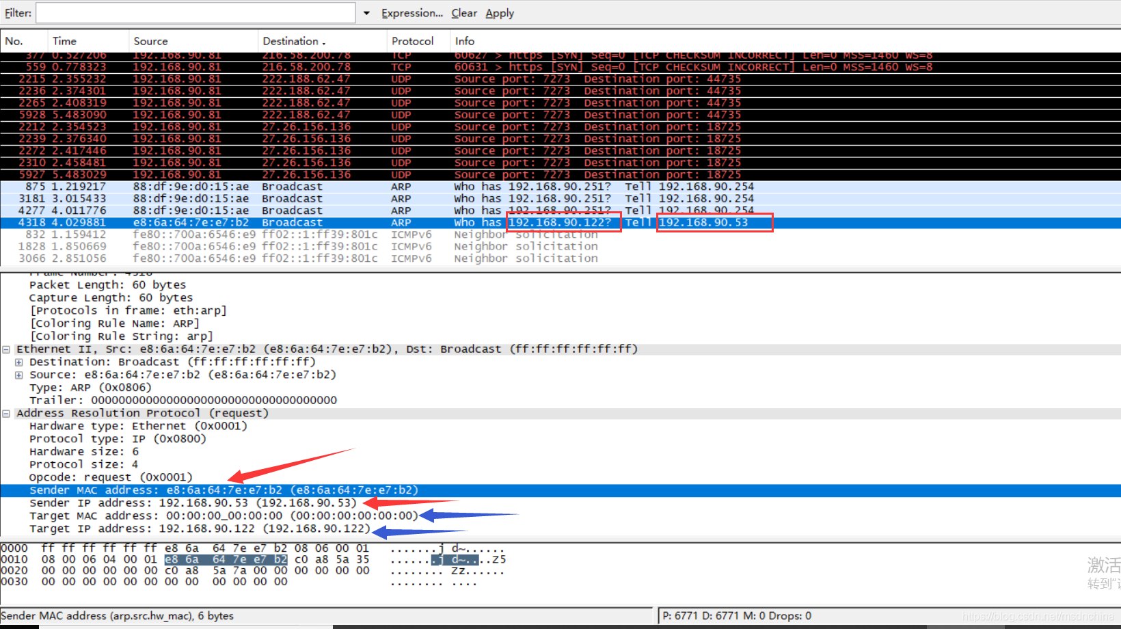Select Hardware type: Ethernet line
This screenshot has width=1121, height=629.
point(138,426)
